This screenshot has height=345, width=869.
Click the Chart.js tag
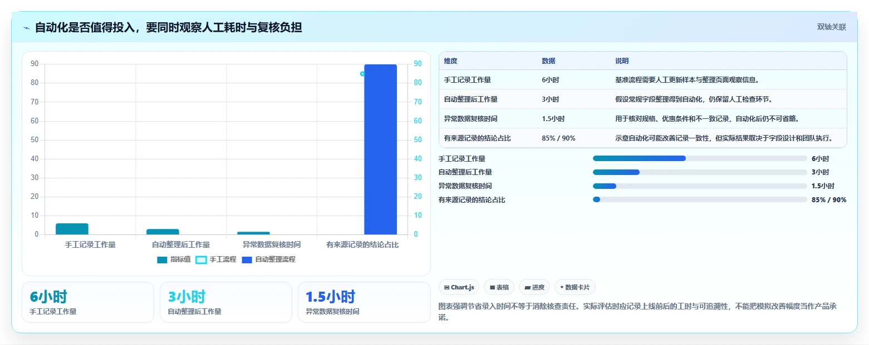(x=459, y=287)
